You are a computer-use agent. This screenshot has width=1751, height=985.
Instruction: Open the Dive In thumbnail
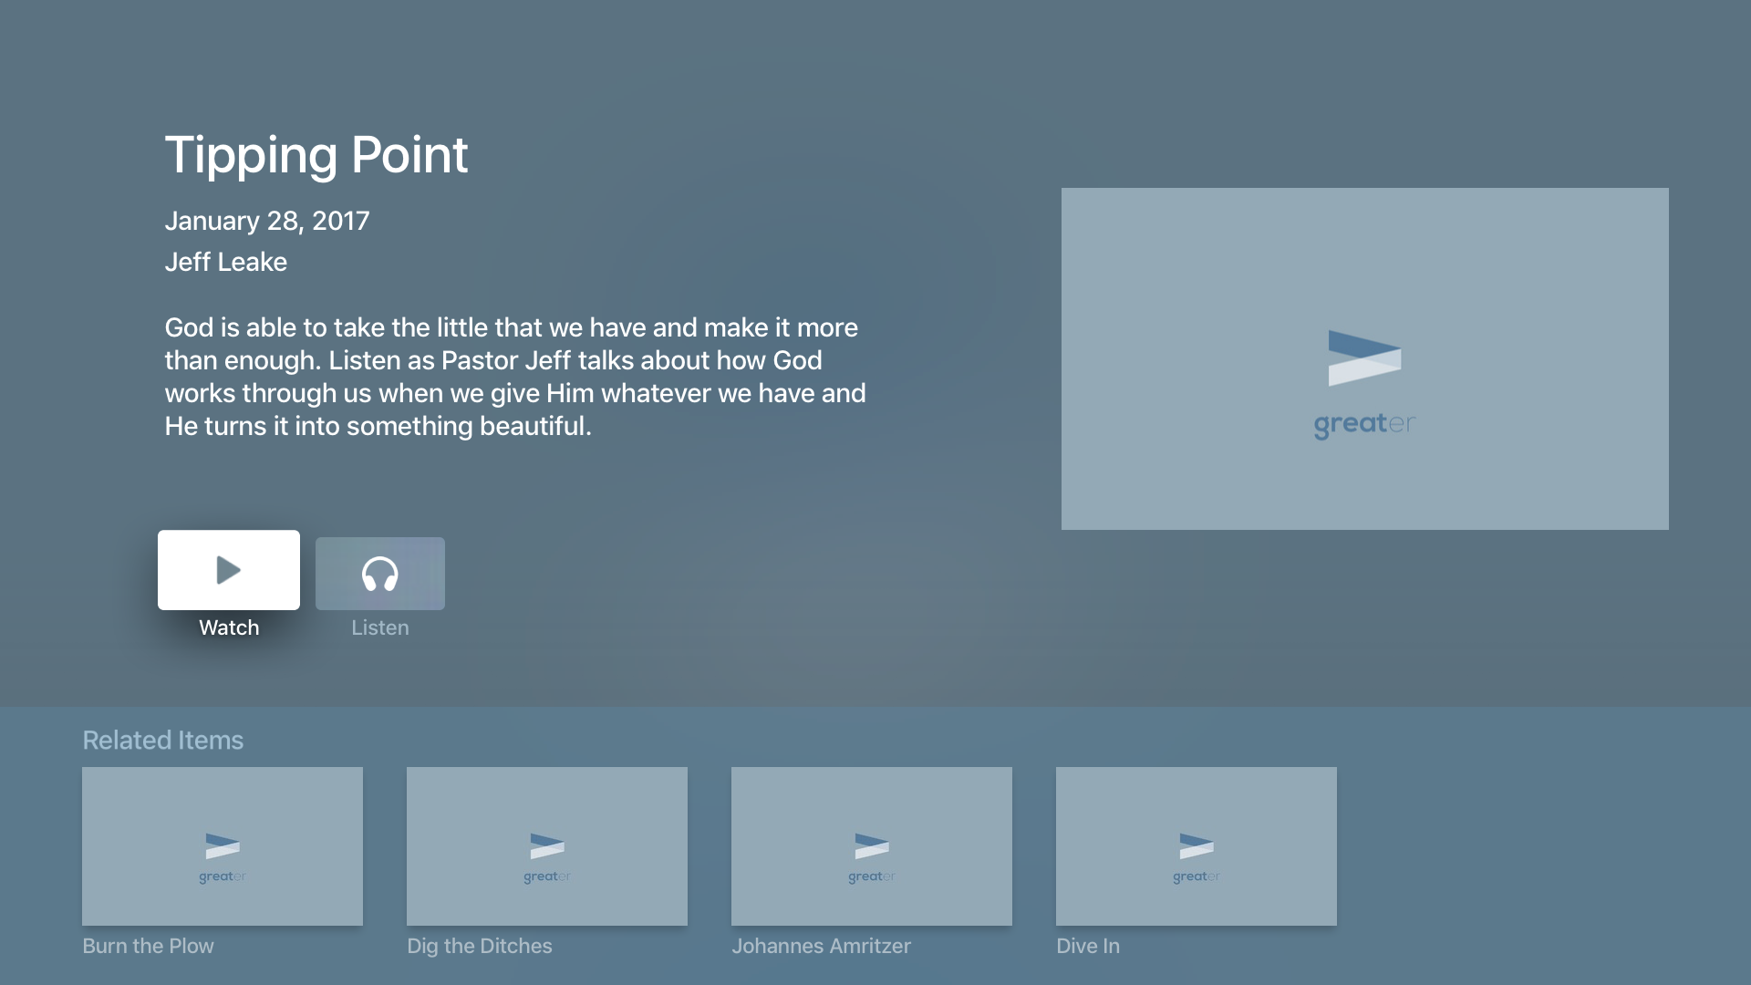point(1197,846)
